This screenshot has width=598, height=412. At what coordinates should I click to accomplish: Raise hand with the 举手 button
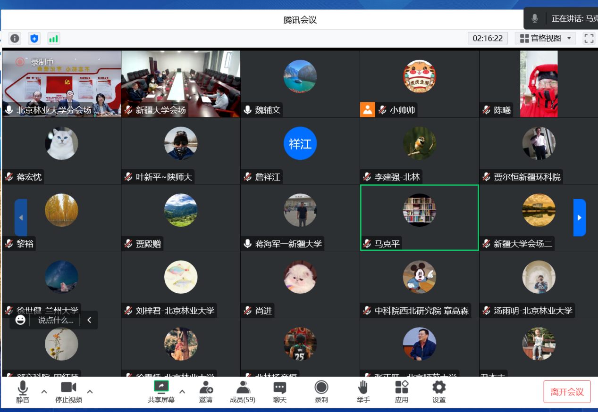(363, 392)
